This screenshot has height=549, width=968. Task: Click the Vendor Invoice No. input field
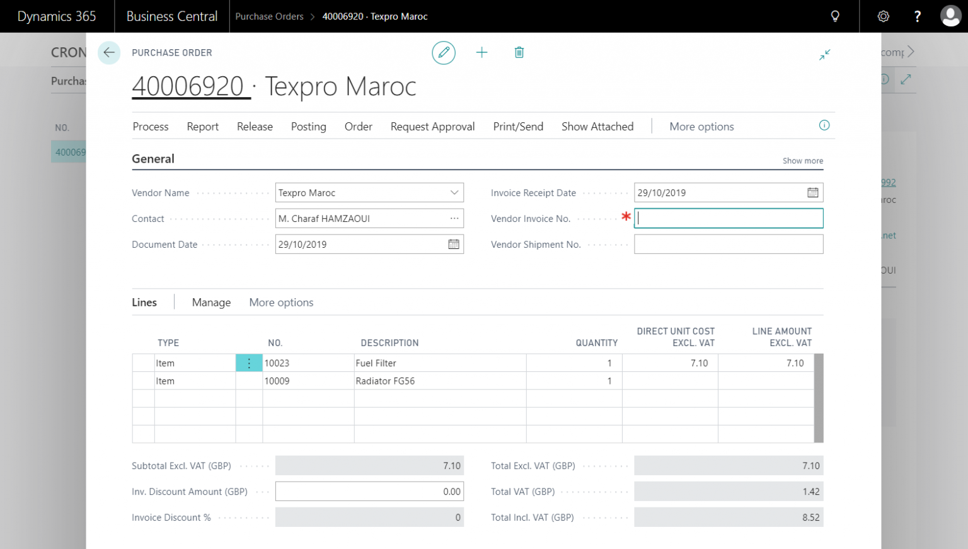coord(729,218)
